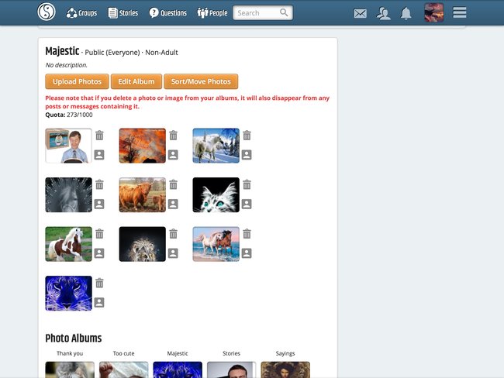Open the People page

point(212,13)
